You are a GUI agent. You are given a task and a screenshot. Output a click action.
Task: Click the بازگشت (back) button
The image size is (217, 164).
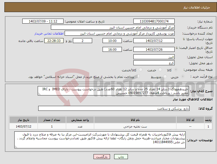click(x=102, y=157)
